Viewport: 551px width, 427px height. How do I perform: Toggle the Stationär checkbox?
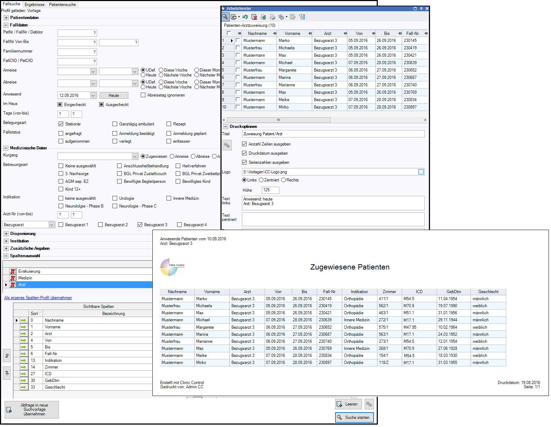(x=61, y=124)
